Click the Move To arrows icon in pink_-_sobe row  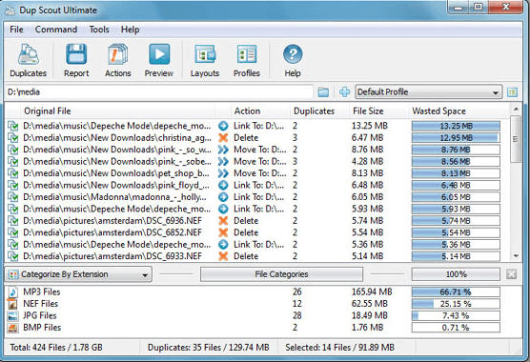[x=223, y=161]
